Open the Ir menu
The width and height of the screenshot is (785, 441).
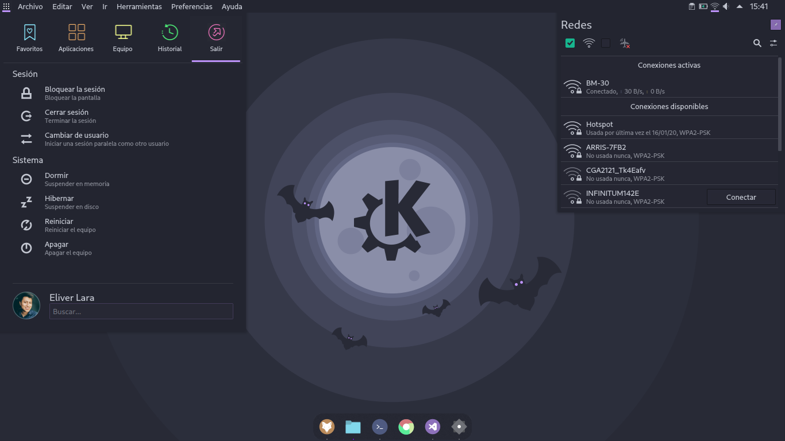105,6
